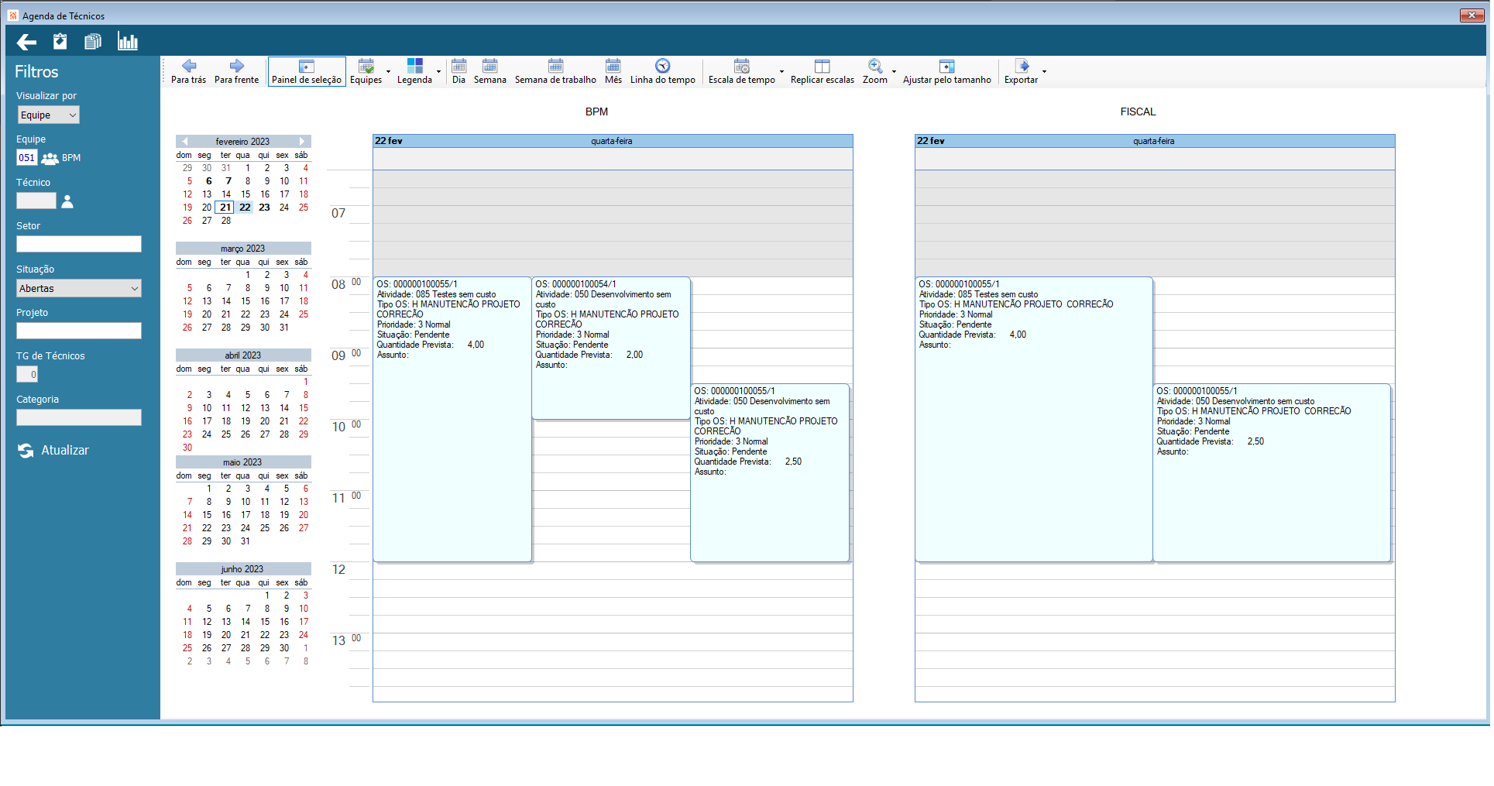This screenshot has height=786, width=1494.
Task: Expand the Exportar dropdown arrow
Action: click(1044, 72)
